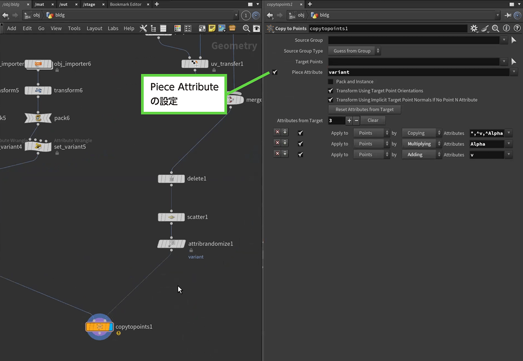This screenshot has width=523, height=361.
Task: Click the wrench tools icon in network toolbar
Action: (x=143, y=28)
